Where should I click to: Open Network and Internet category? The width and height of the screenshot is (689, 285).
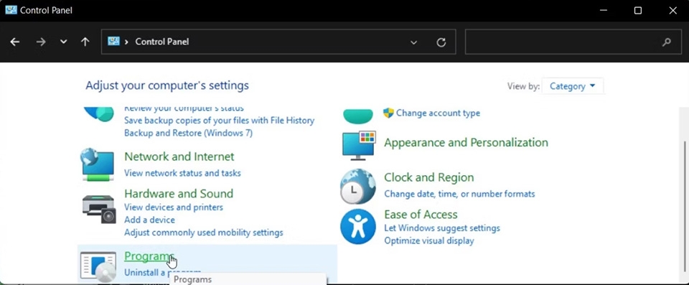[x=179, y=156]
